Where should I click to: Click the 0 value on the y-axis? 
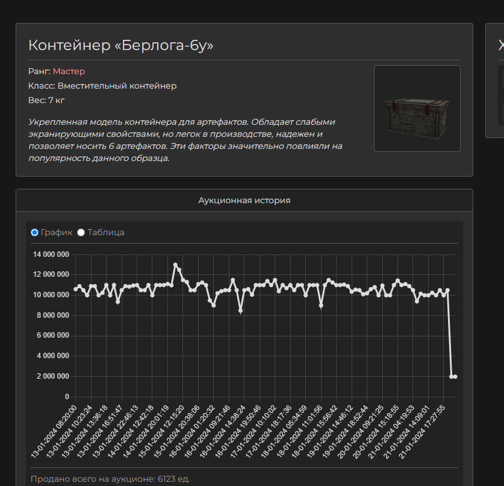point(67,397)
